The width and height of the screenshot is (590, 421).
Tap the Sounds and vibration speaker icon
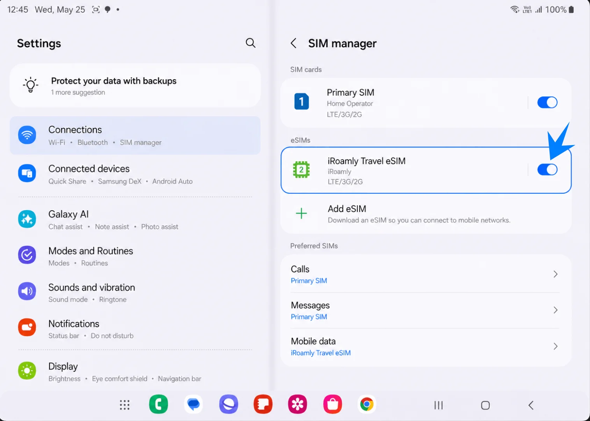point(27,291)
